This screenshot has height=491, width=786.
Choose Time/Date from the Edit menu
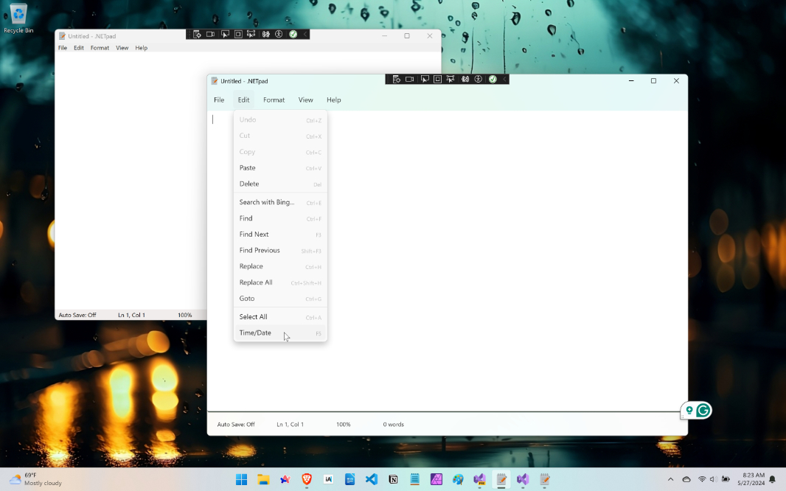coord(255,333)
